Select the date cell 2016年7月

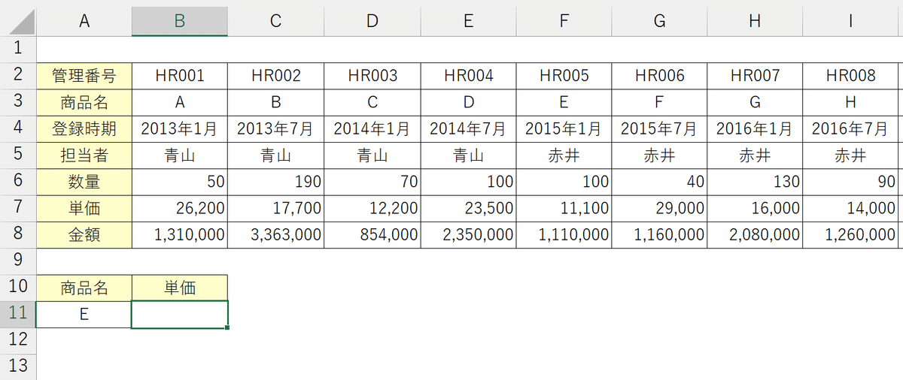pyautogui.click(x=850, y=128)
